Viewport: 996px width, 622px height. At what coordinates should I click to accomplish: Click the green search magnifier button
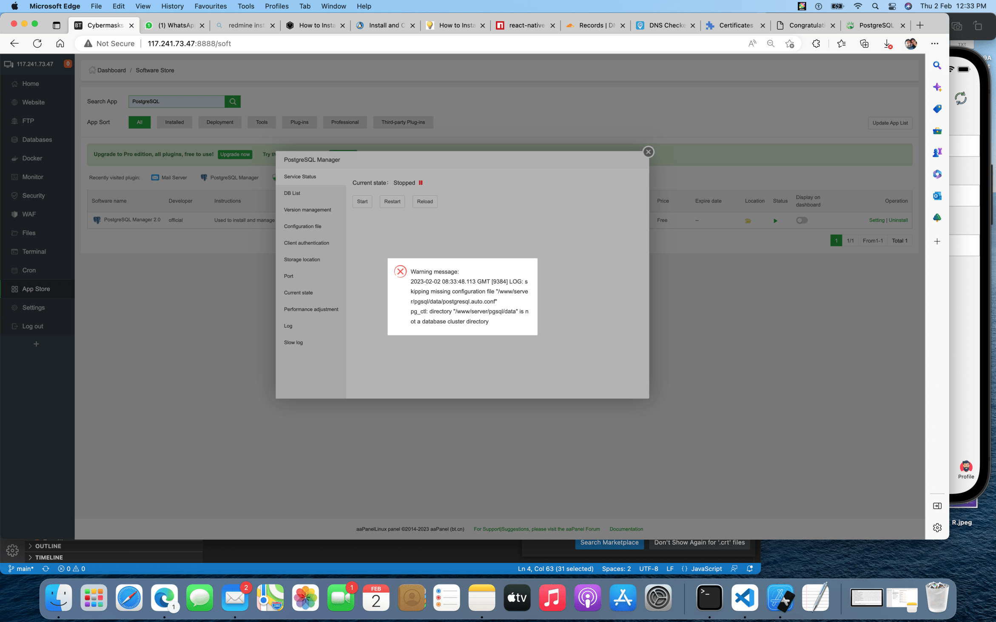tap(233, 102)
